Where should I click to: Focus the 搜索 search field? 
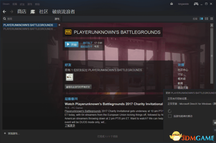(x=30, y=19)
